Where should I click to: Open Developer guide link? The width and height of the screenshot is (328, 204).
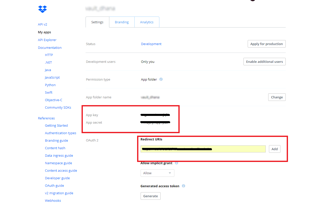[57, 178]
